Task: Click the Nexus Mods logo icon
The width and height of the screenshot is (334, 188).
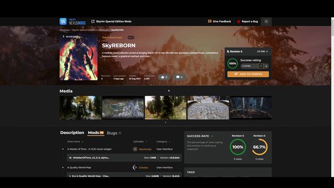Action: (x=63, y=21)
